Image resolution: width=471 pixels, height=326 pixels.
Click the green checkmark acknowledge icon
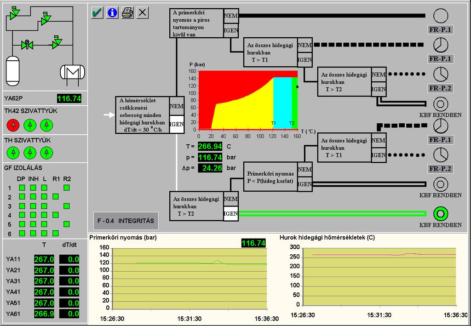[98, 13]
